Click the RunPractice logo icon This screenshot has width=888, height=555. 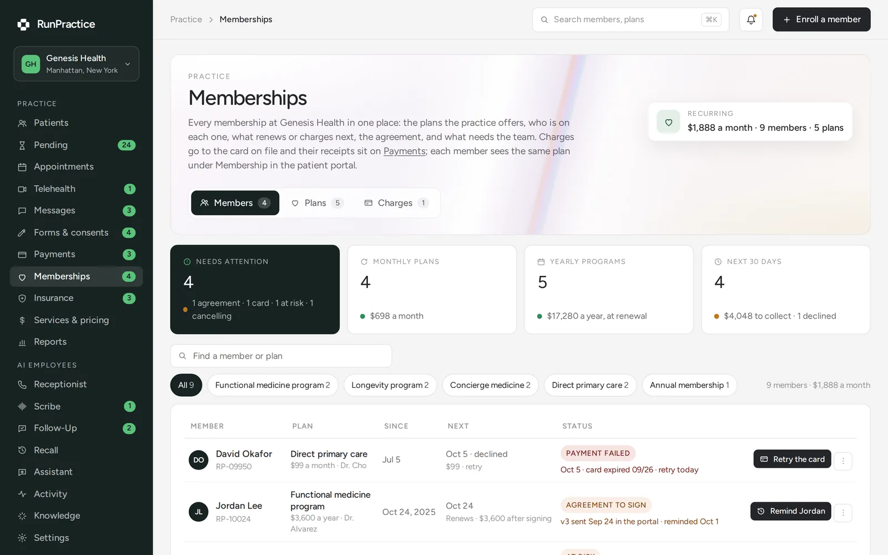(x=23, y=24)
